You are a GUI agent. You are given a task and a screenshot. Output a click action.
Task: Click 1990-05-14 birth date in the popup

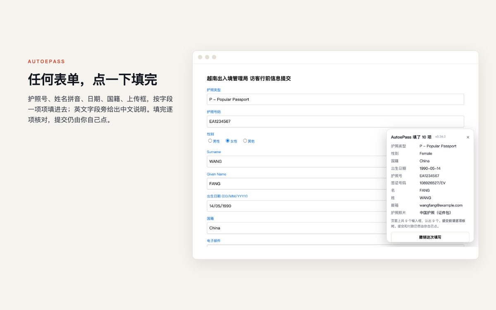tap(430, 168)
